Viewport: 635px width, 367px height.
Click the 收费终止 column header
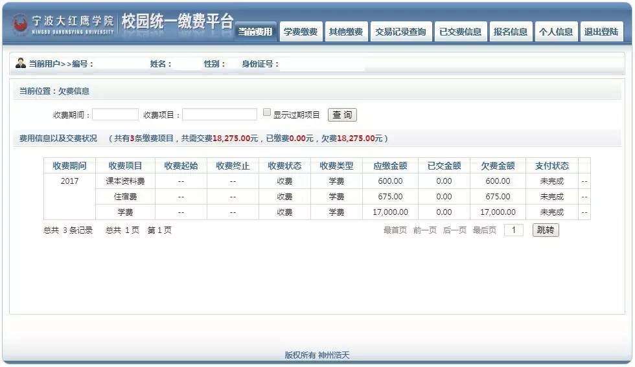click(x=233, y=166)
